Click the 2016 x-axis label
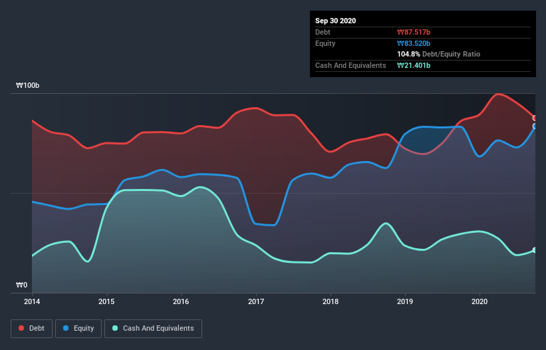This screenshot has width=546, height=350. (x=181, y=301)
